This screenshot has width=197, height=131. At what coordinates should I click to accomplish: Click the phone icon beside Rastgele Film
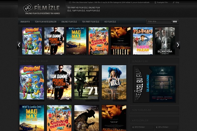(x=155, y=2)
